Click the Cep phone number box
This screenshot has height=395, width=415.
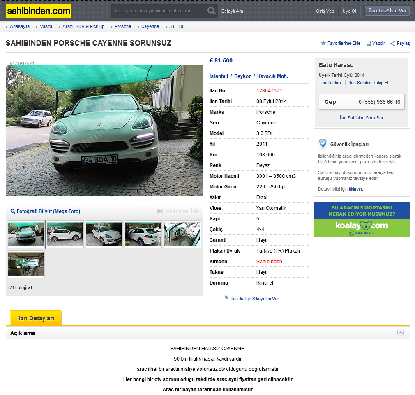(362, 102)
